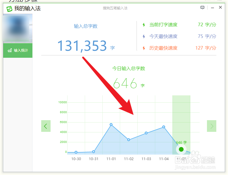Click the 10000 y-axis label
Screen dimensions: 228x175
pyautogui.click(x=63, y=102)
